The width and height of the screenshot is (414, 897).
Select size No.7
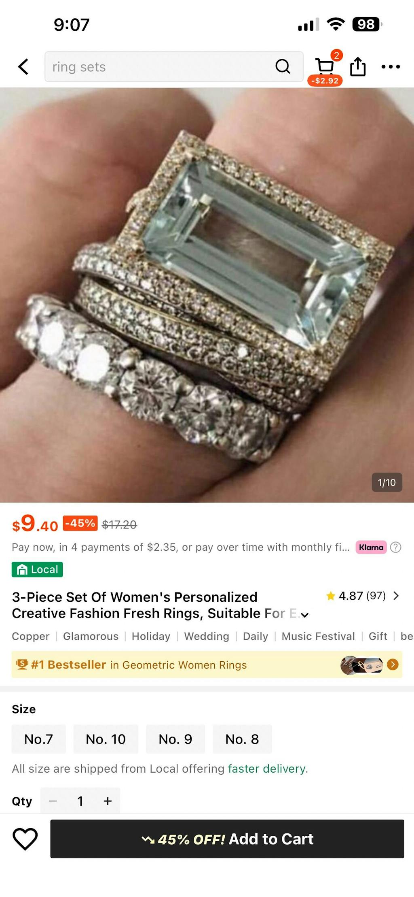39,739
